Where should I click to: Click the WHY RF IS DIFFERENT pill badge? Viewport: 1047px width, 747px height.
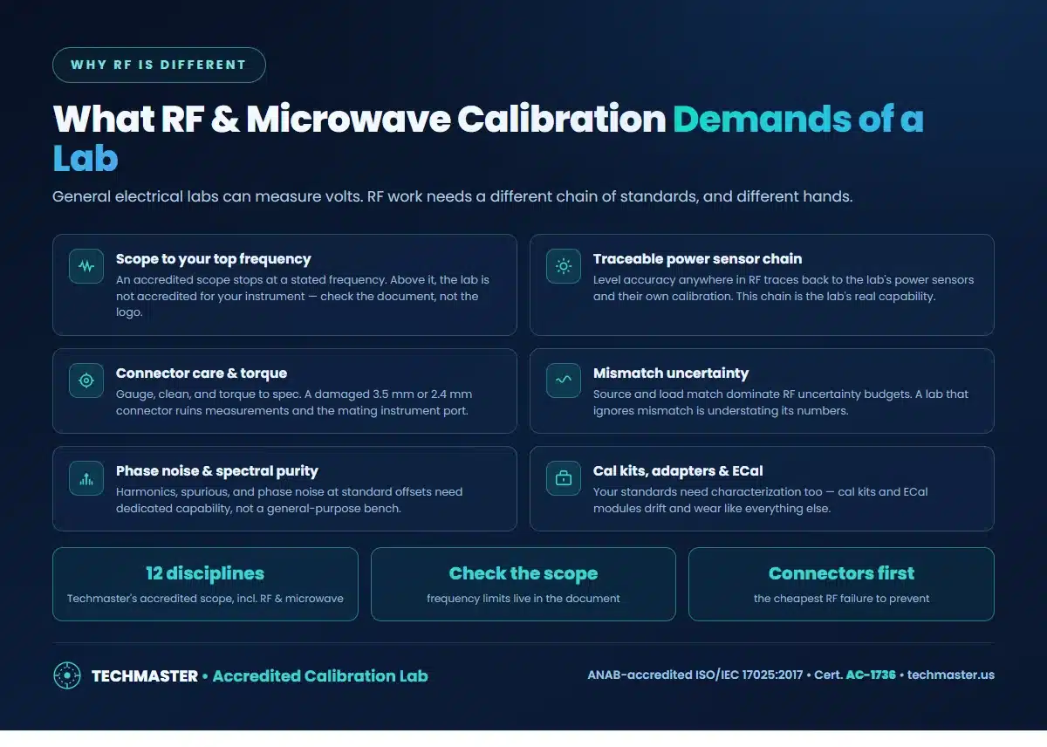pyautogui.click(x=159, y=65)
